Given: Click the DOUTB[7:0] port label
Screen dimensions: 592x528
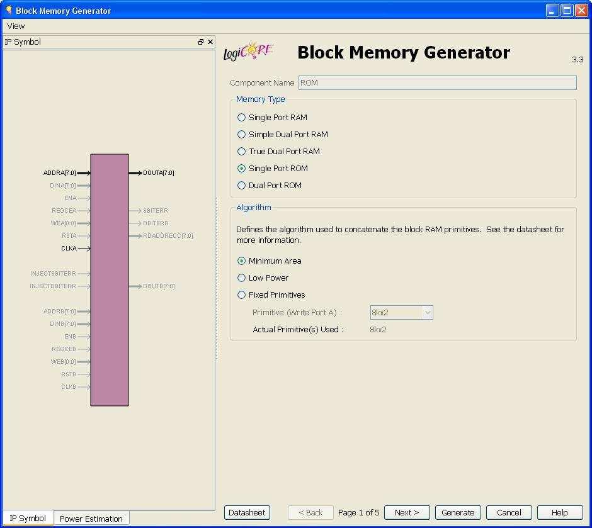Looking at the screenshot, I should 159,286.
